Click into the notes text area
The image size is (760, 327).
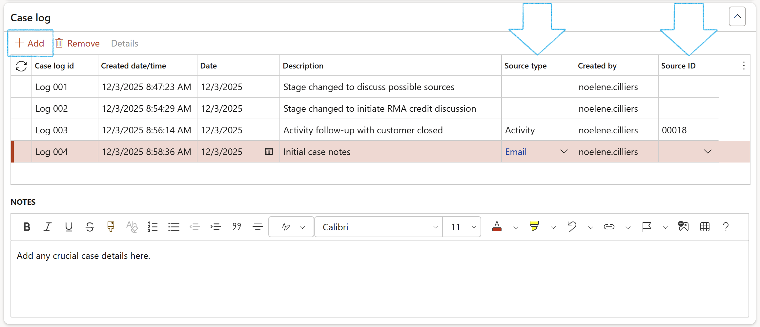(x=380, y=279)
